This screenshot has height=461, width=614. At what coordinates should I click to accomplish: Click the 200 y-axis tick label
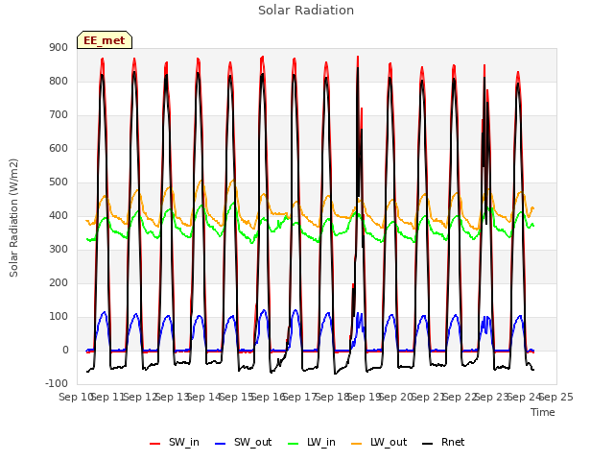click(x=59, y=282)
